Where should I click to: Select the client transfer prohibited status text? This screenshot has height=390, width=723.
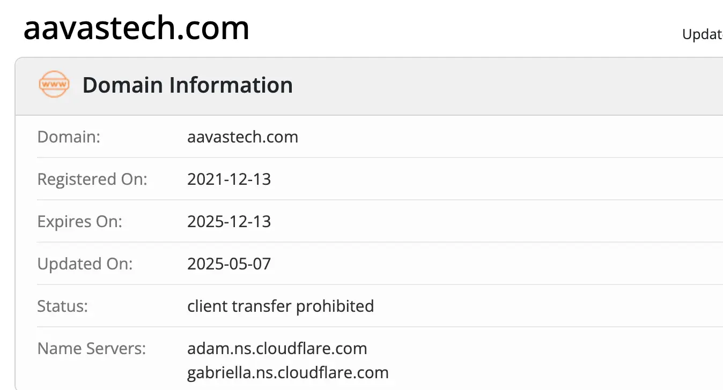281,306
